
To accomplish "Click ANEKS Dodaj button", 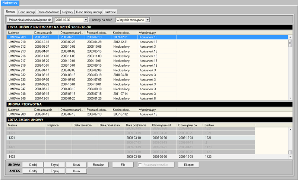I will 33,171.
